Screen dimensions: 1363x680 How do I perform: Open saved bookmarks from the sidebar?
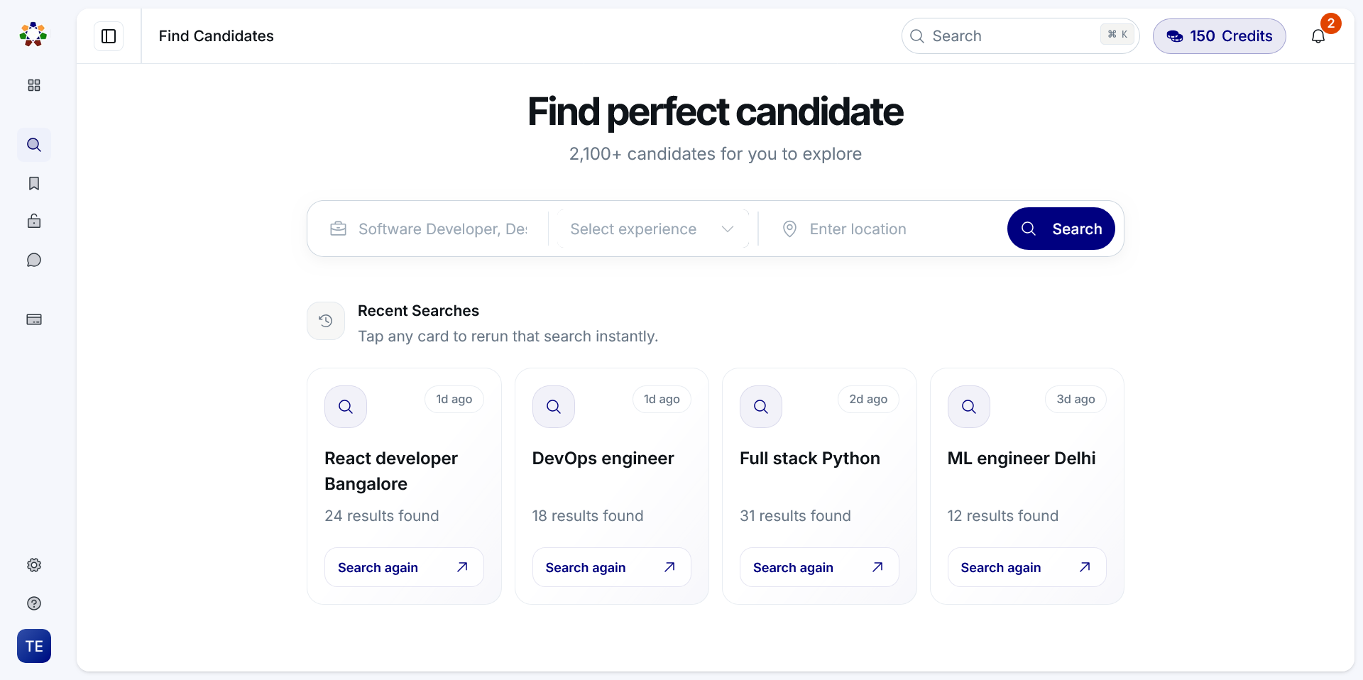33,183
